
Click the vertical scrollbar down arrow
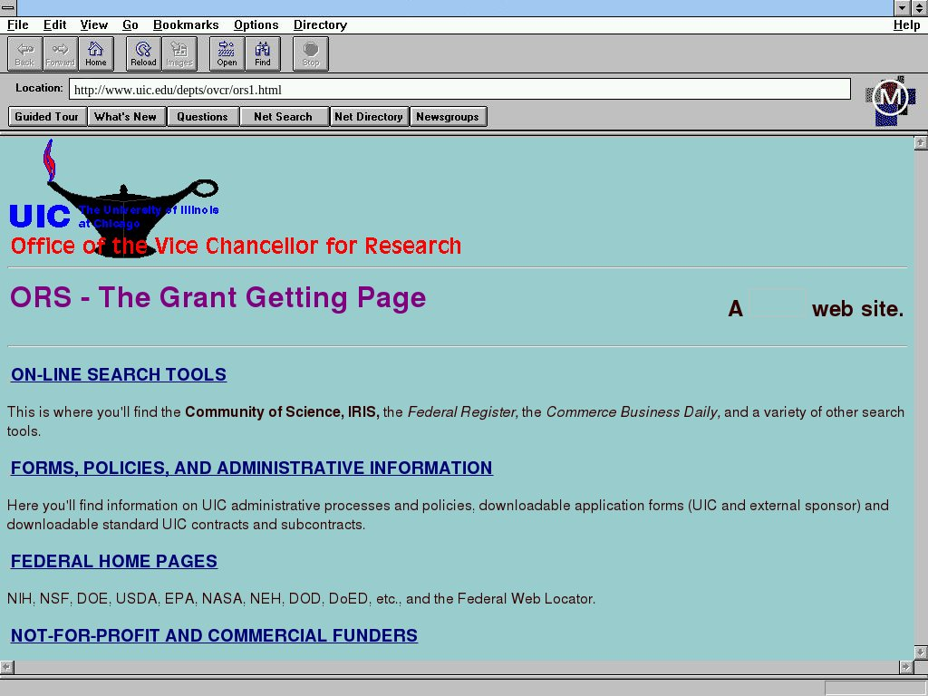click(x=921, y=652)
